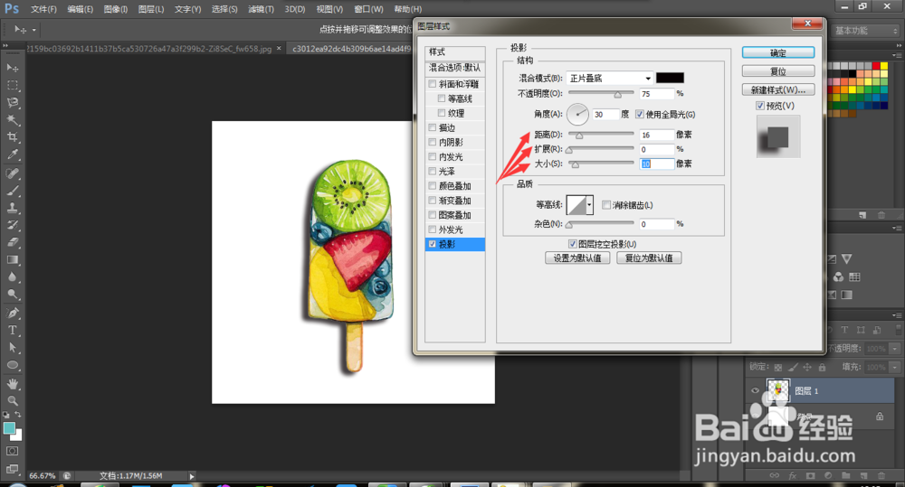Select the Ellipse shape tool
Screen dimensions: 905x487
click(12, 365)
